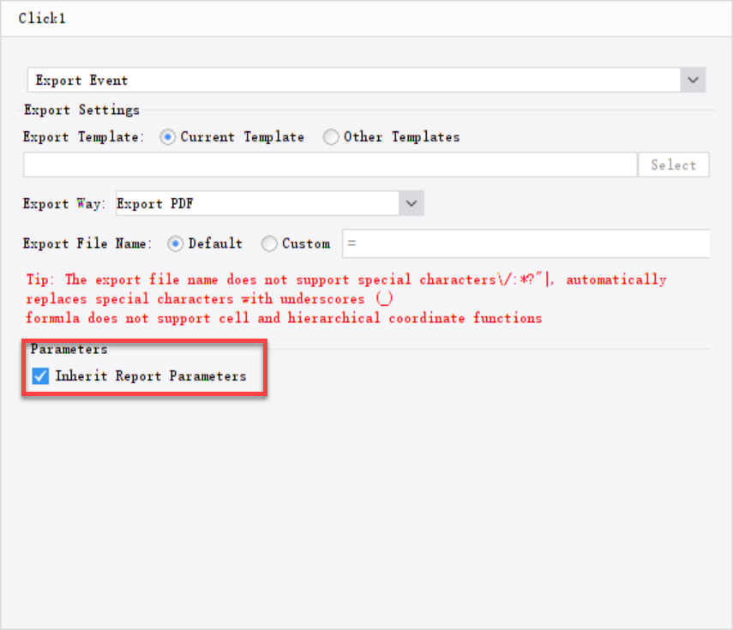The width and height of the screenshot is (733, 630).
Task: Toggle the Inherit Report Parameters checkbox
Action: coord(39,375)
